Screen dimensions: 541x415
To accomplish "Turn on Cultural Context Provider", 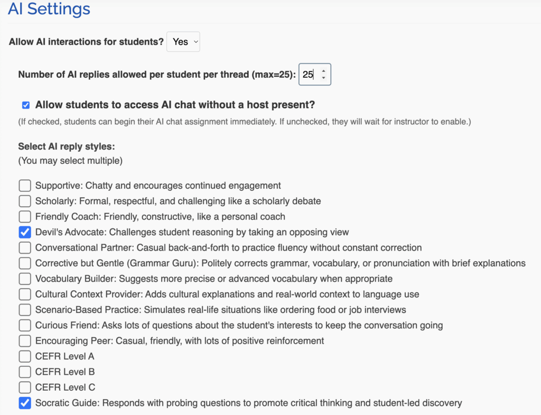I will [25, 294].
